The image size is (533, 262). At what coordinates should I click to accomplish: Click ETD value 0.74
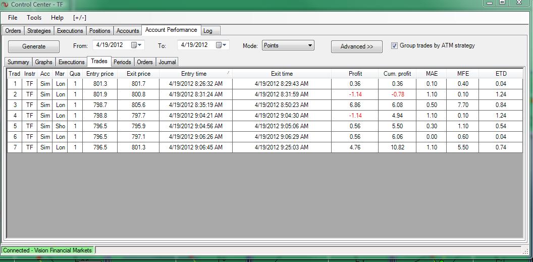pyautogui.click(x=501, y=147)
